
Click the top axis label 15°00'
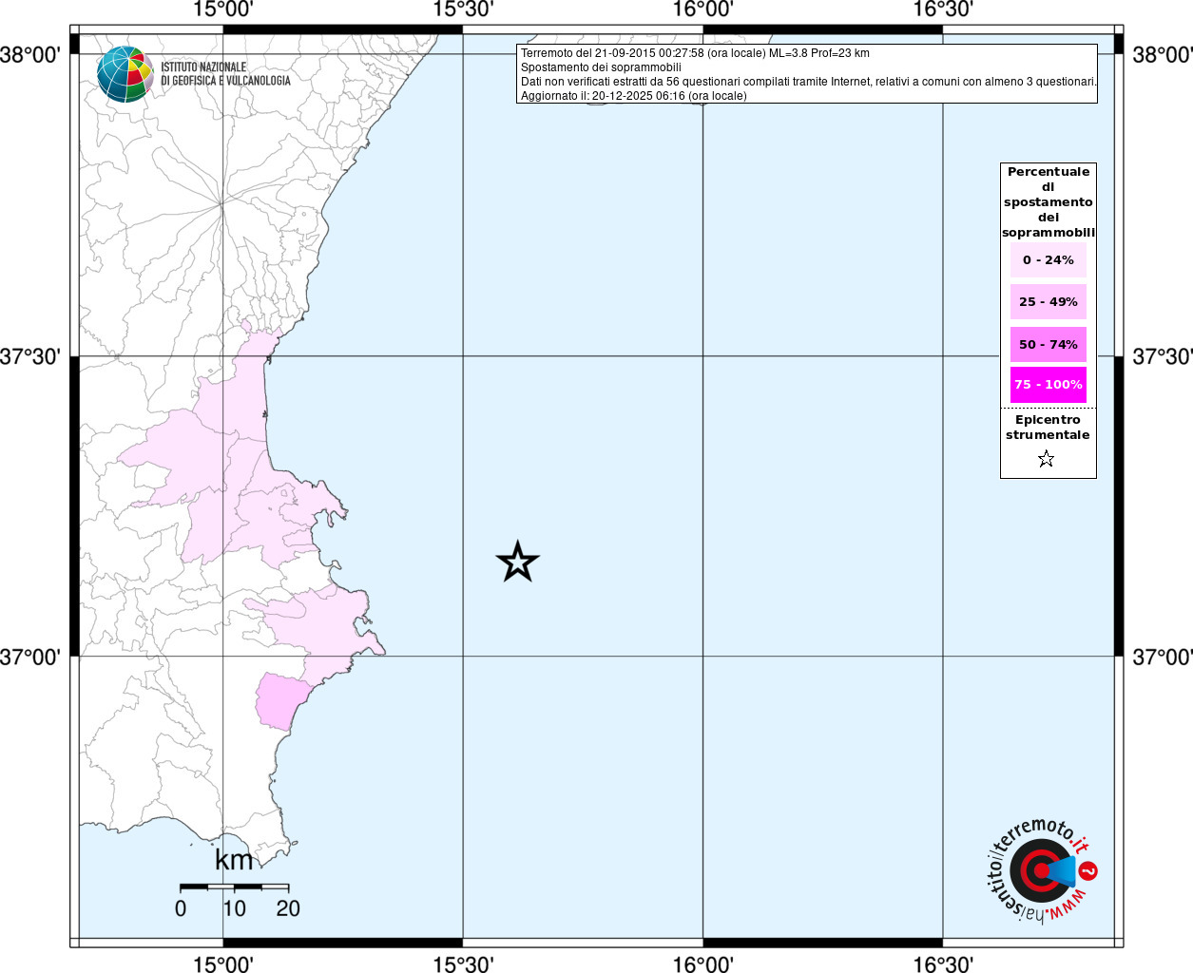coord(223,10)
